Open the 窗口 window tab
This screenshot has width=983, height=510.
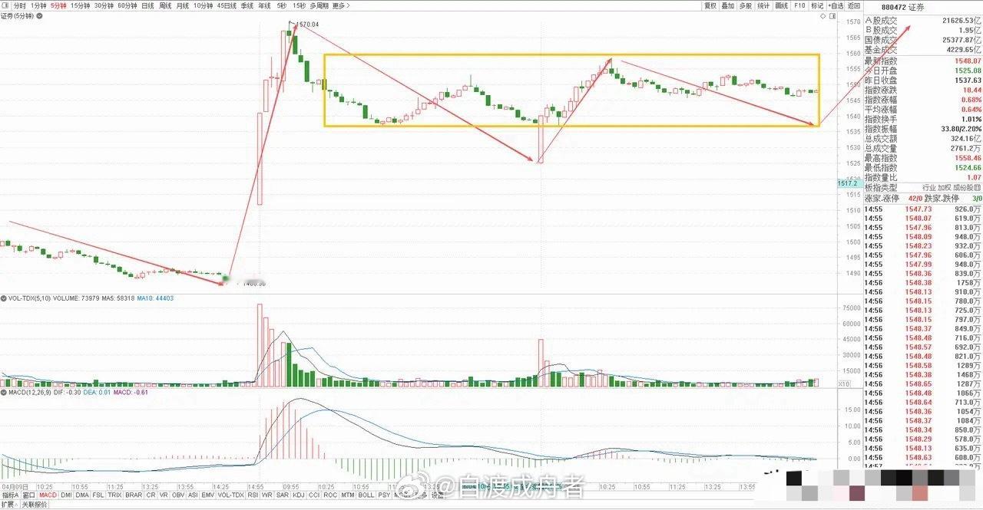click(x=29, y=495)
